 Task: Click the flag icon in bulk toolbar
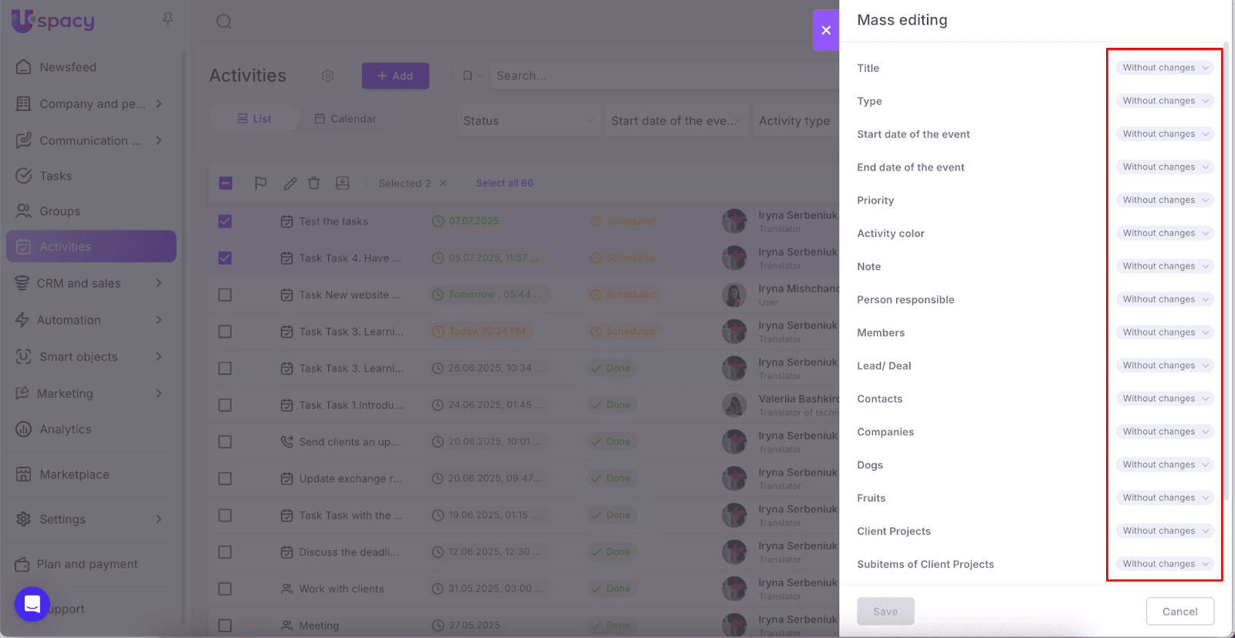261,183
